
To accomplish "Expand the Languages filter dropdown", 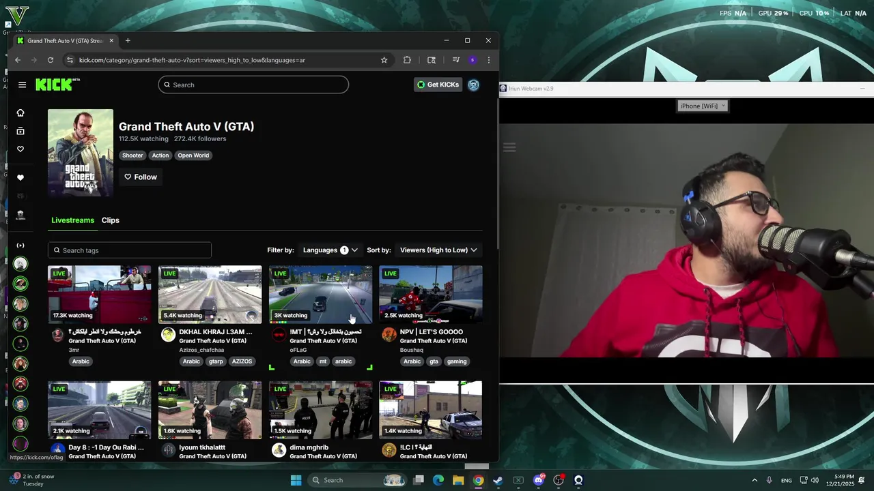I will [x=330, y=250].
